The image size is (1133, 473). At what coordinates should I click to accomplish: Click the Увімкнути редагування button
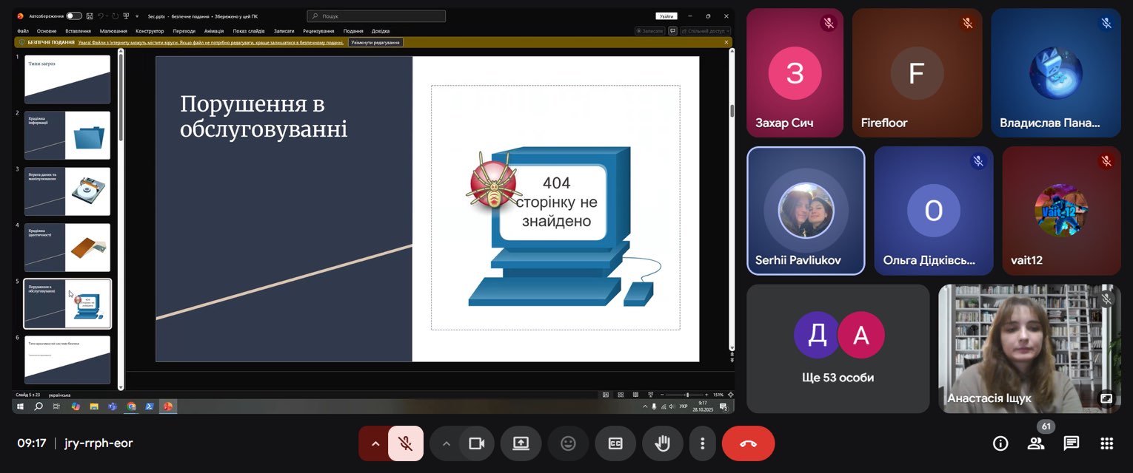[375, 42]
